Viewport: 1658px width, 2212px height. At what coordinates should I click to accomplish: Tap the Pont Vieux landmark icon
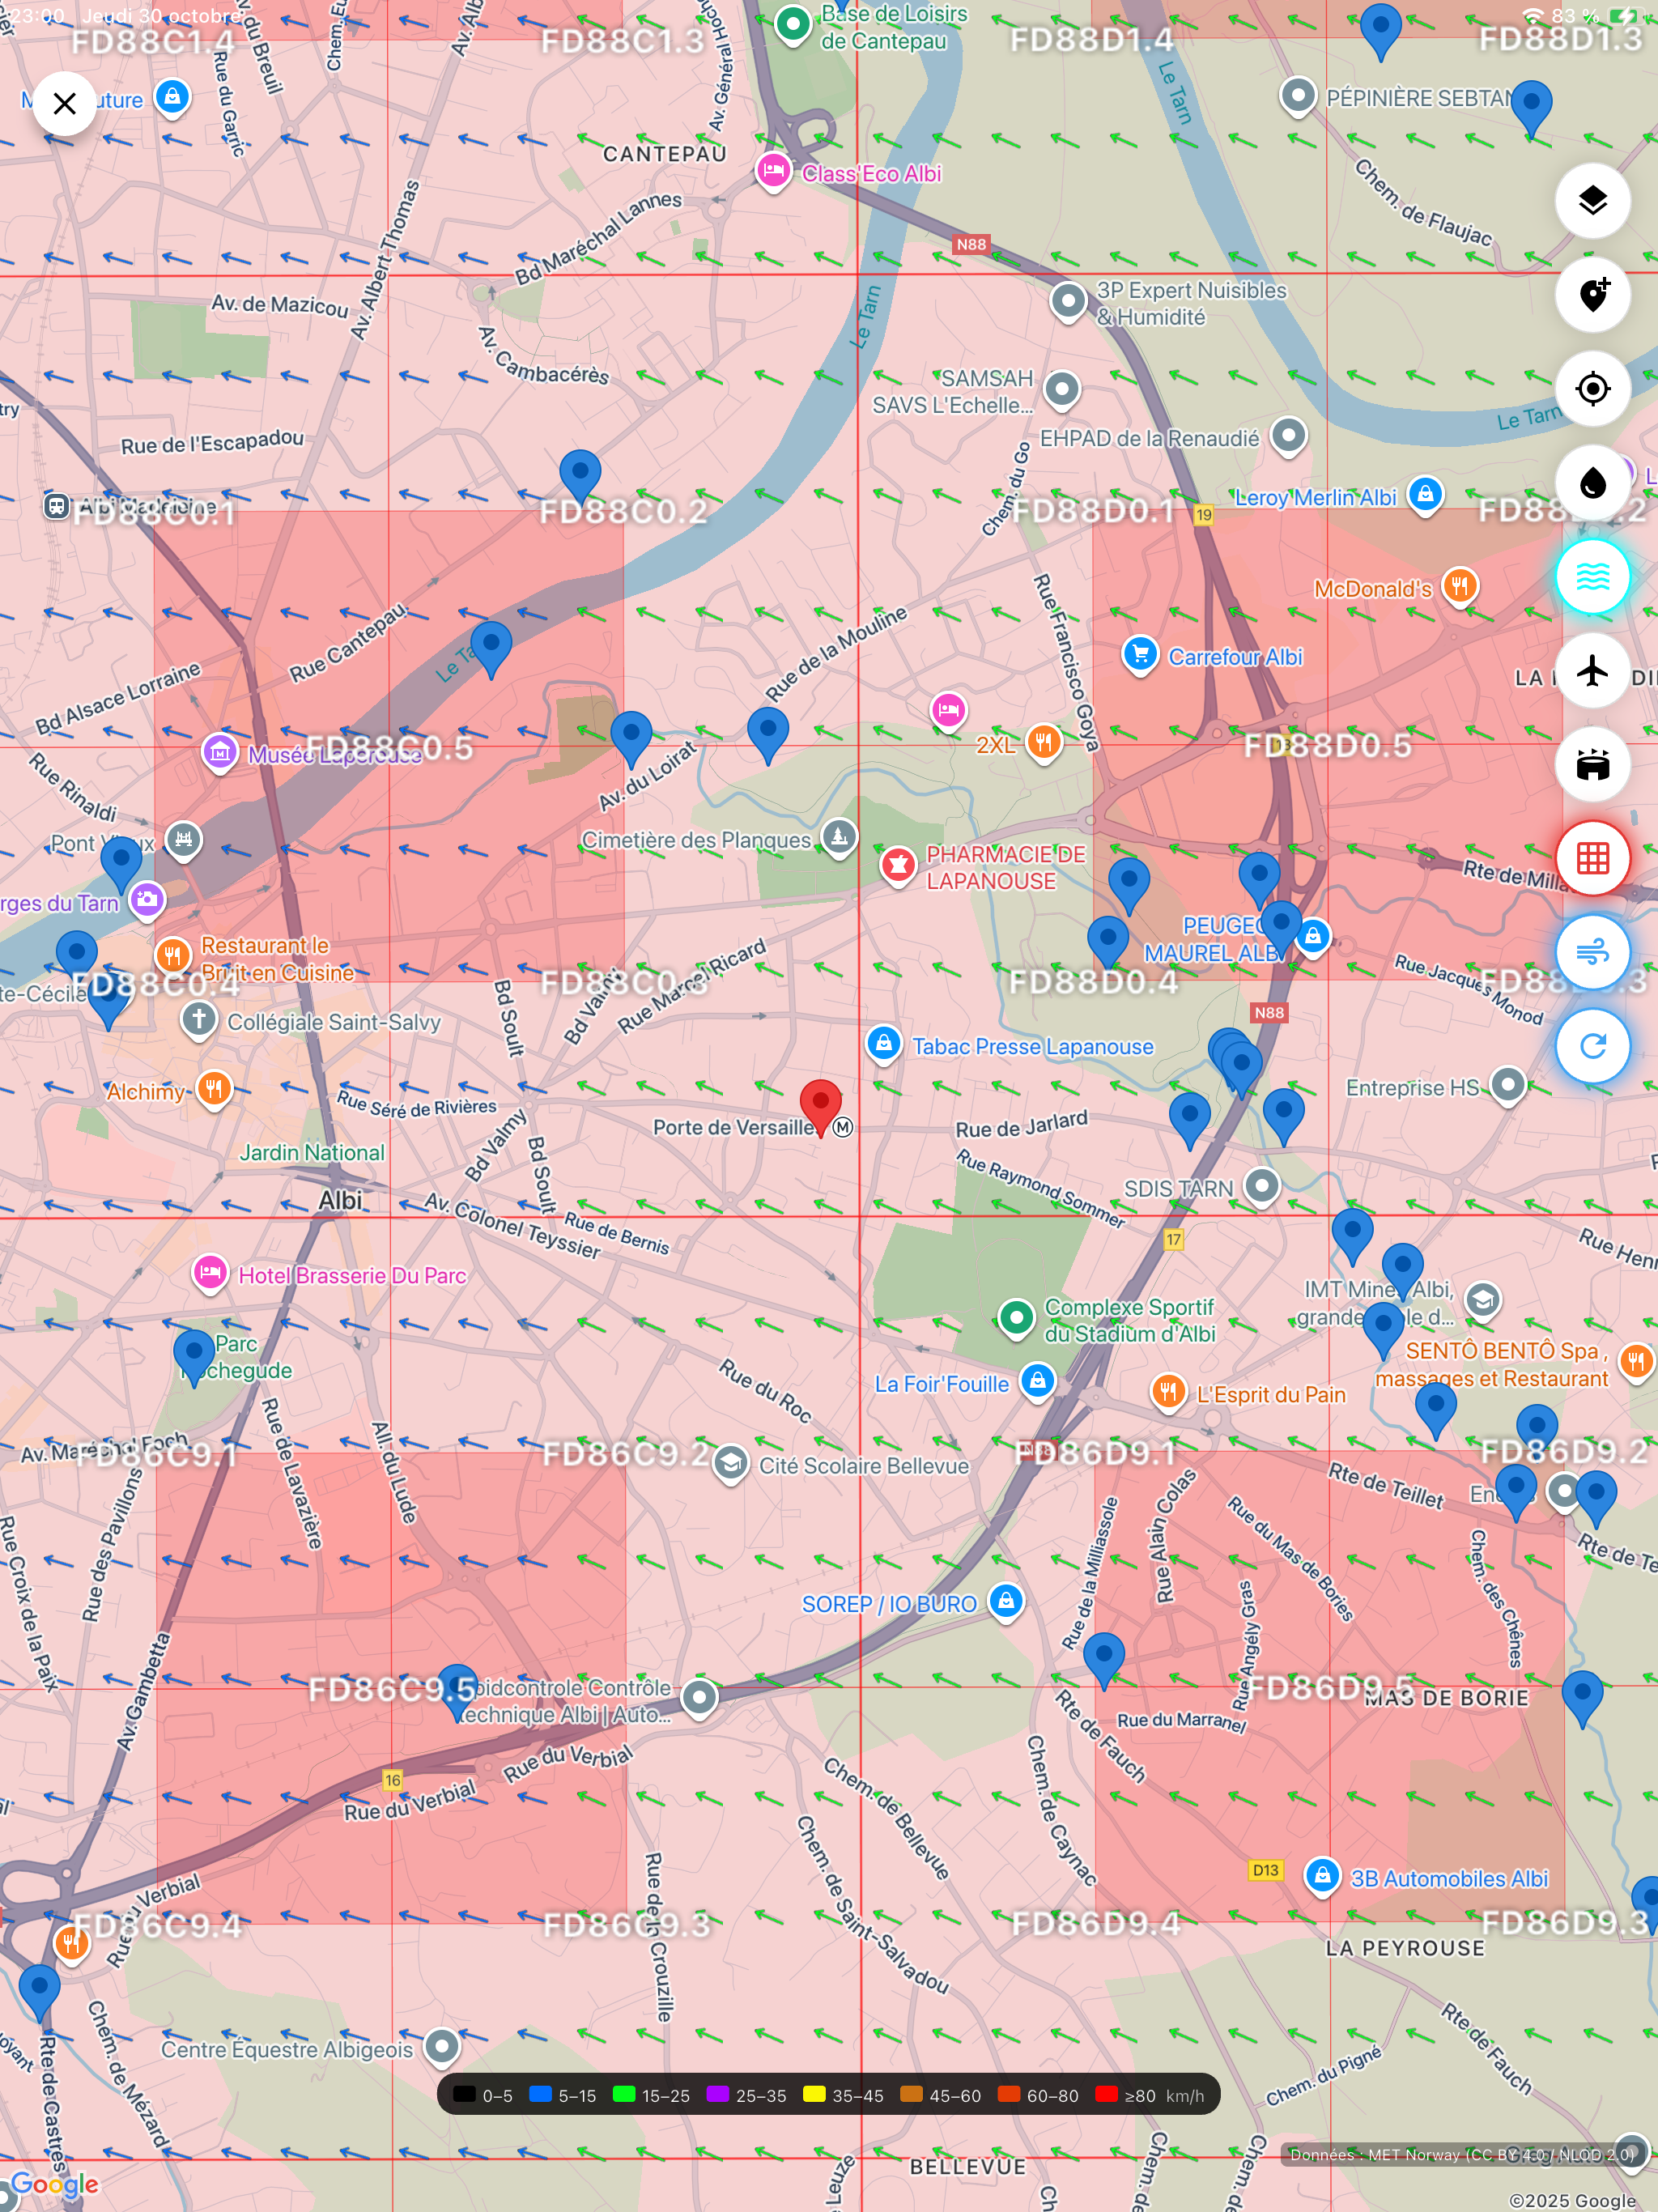183,840
